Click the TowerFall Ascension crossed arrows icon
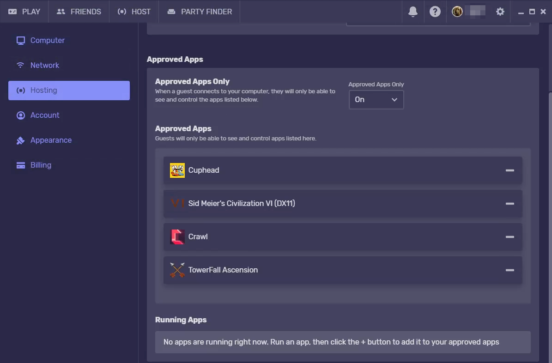This screenshot has width=552, height=363. coord(177,270)
